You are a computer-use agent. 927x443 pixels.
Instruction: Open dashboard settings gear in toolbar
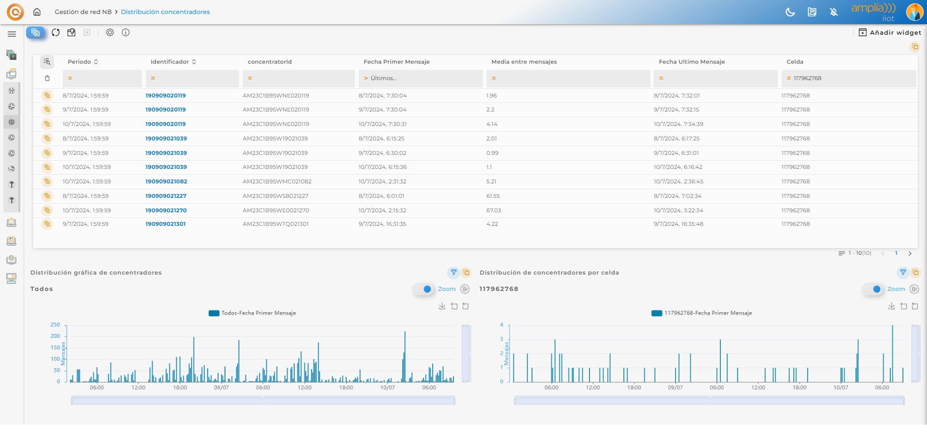pyautogui.click(x=110, y=32)
